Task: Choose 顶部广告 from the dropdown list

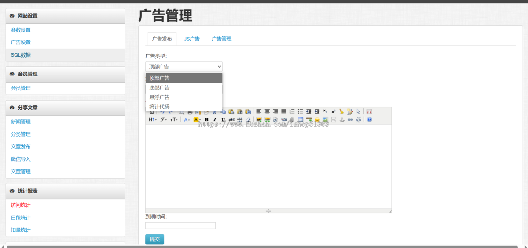Action: (184, 78)
